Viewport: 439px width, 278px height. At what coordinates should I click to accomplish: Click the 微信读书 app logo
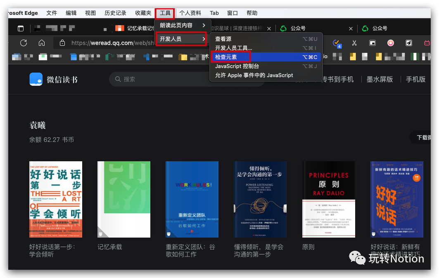pyautogui.click(x=36, y=79)
